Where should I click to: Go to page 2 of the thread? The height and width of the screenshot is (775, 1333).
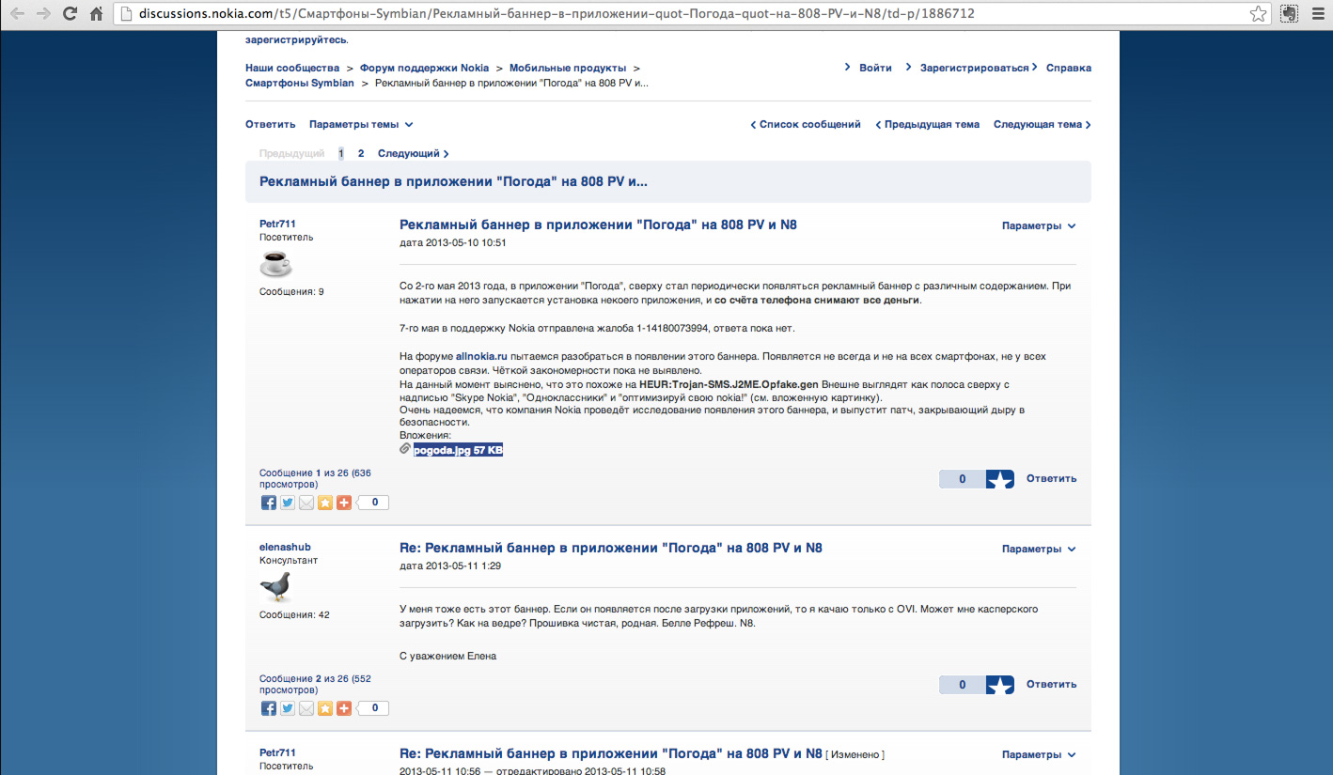pos(361,153)
